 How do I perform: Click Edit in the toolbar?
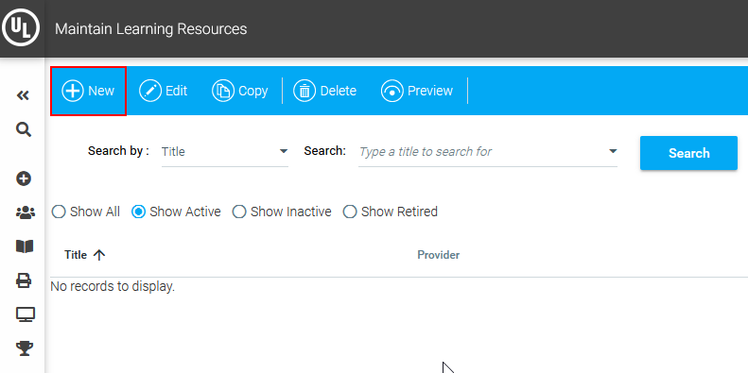pyautogui.click(x=164, y=91)
